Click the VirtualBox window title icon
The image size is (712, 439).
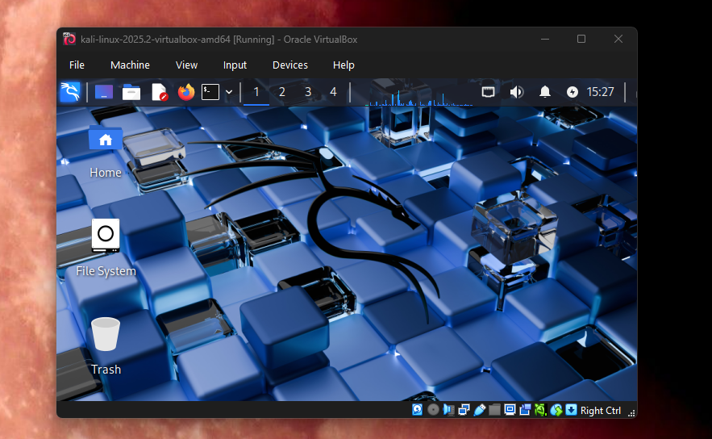click(x=69, y=39)
